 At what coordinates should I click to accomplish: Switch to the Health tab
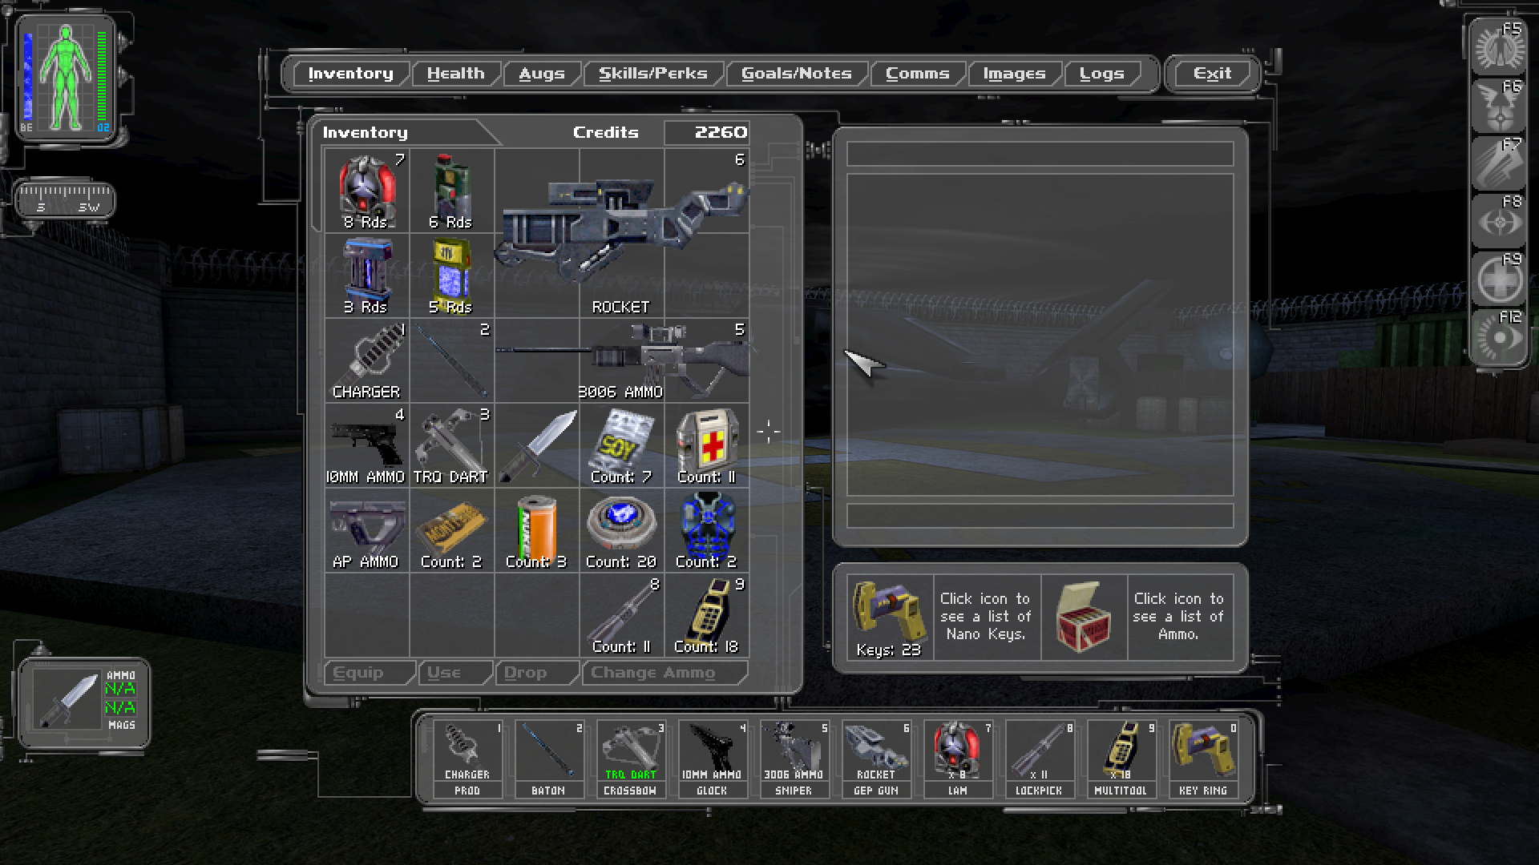pyautogui.click(x=455, y=74)
